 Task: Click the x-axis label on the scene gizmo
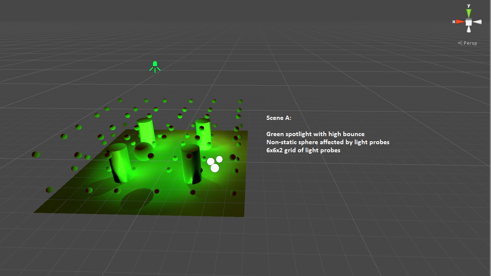pos(454,21)
